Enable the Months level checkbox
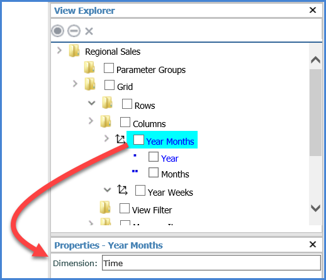The width and height of the screenshot is (326, 280). (x=154, y=172)
